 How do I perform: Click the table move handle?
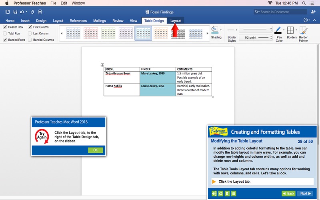click(x=102, y=65)
